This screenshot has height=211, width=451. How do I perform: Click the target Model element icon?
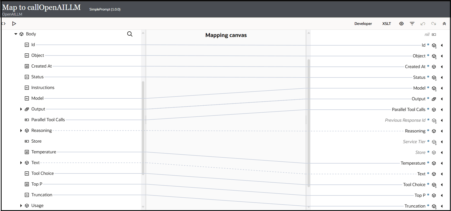click(x=434, y=88)
